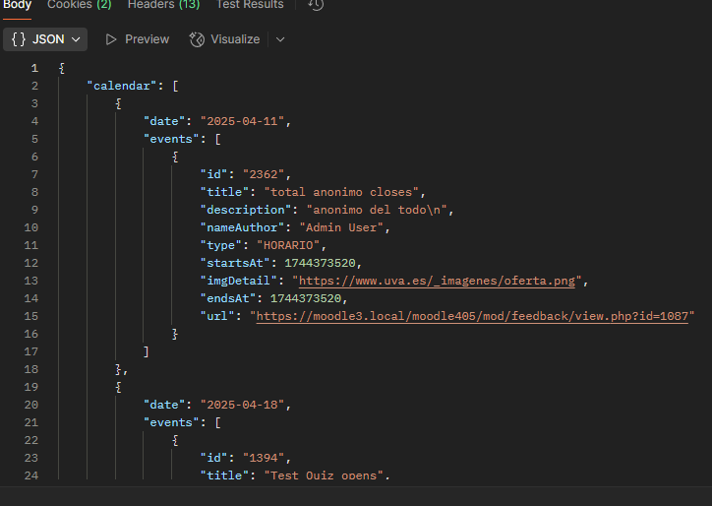
Task: Click the "calendar" key
Action: 122,86
